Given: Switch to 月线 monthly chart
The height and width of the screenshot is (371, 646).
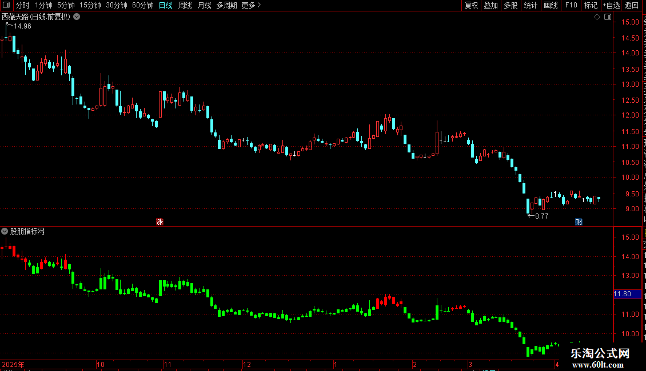Looking at the screenshot, I should point(204,5).
